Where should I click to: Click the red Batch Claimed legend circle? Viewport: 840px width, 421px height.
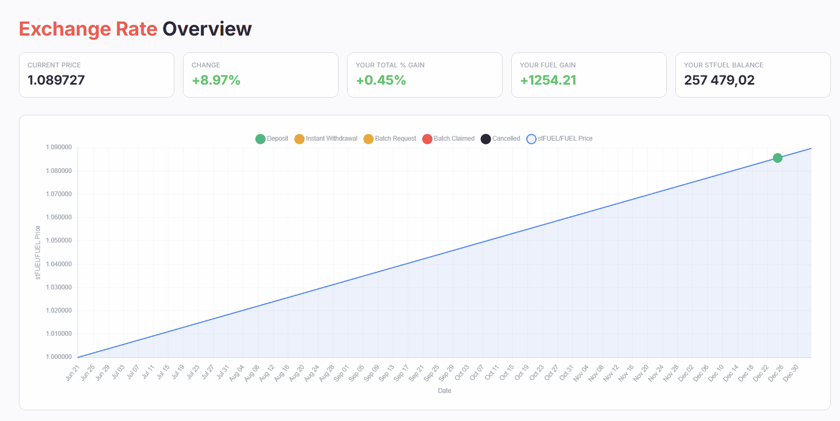pos(428,139)
